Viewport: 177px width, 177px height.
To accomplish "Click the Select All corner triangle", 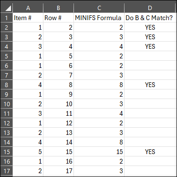I will pos(7,8).
